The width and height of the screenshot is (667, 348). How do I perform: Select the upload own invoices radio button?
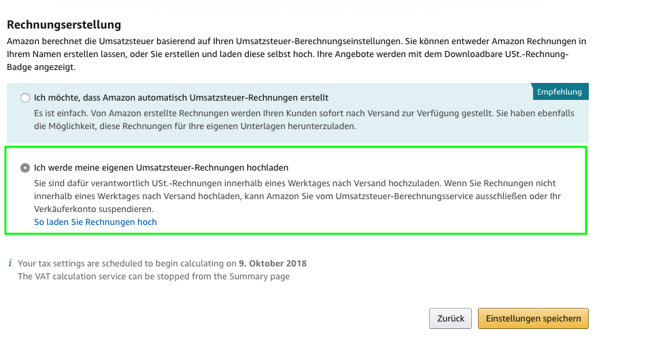point(25,167)
